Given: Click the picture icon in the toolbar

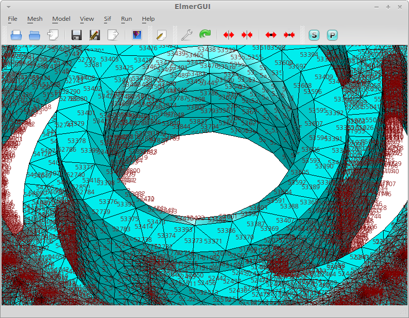Looking at the screenshot, I should (x=137, y=35).
